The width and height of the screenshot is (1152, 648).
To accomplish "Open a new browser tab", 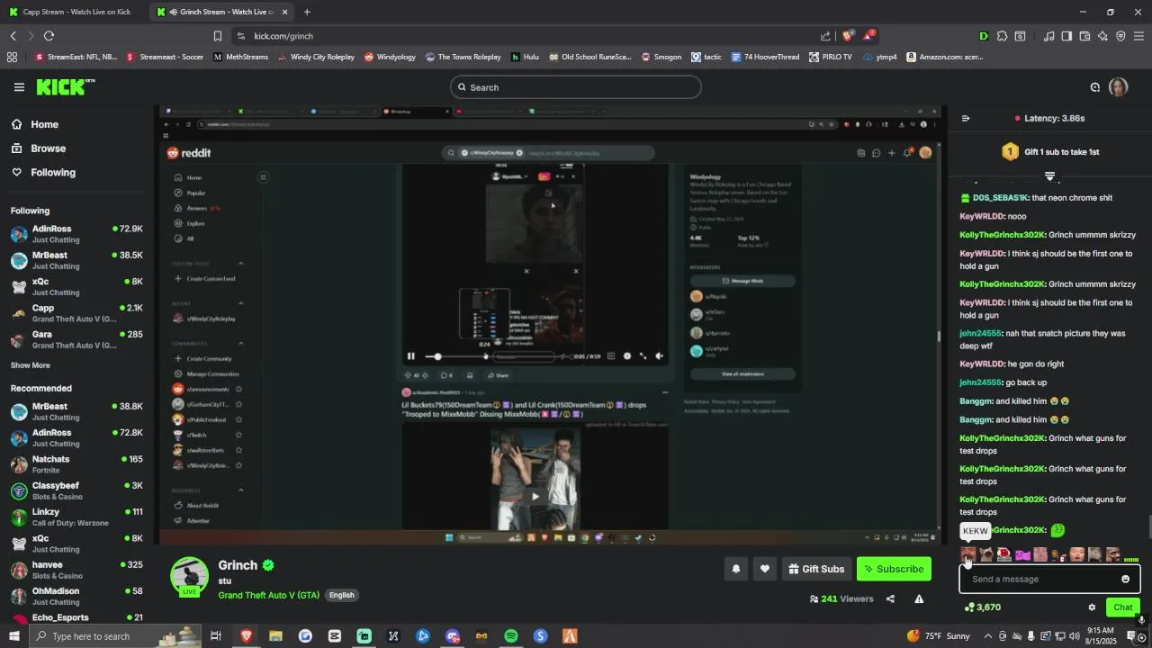I will click(x=307, y=12).
